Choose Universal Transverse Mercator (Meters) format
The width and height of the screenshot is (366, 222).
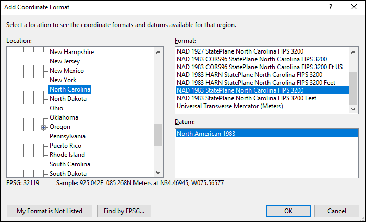pos(262,106)
